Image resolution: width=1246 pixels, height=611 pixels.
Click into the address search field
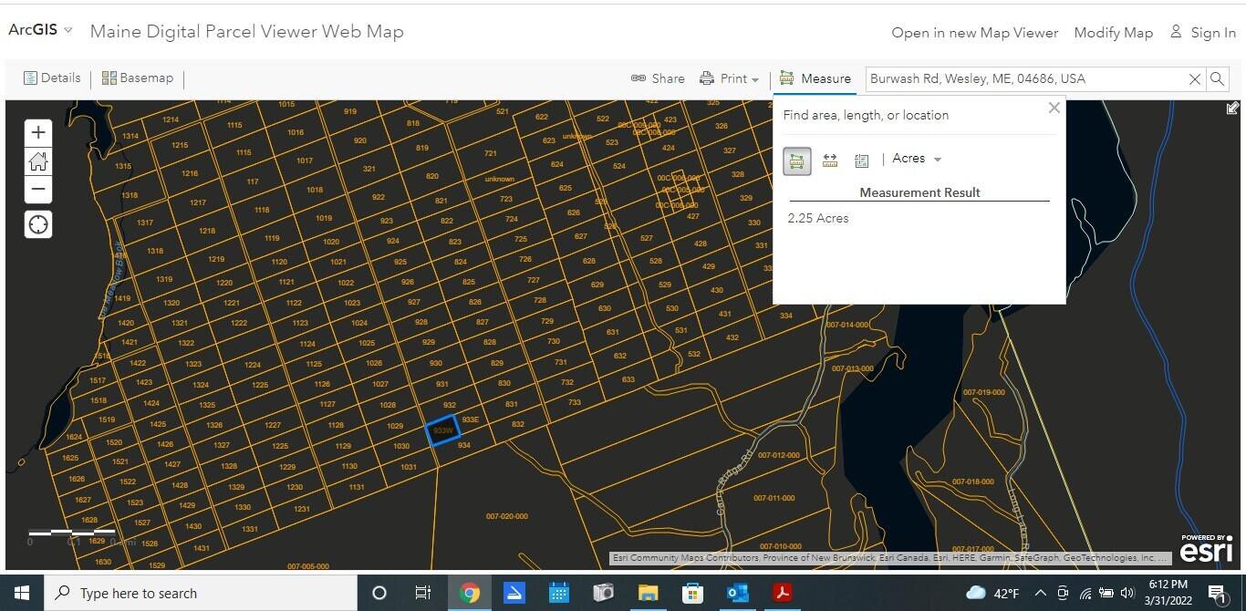1024,79
